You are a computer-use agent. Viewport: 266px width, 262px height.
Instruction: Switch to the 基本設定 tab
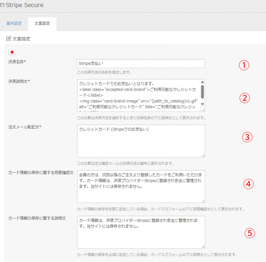point(14,23)
